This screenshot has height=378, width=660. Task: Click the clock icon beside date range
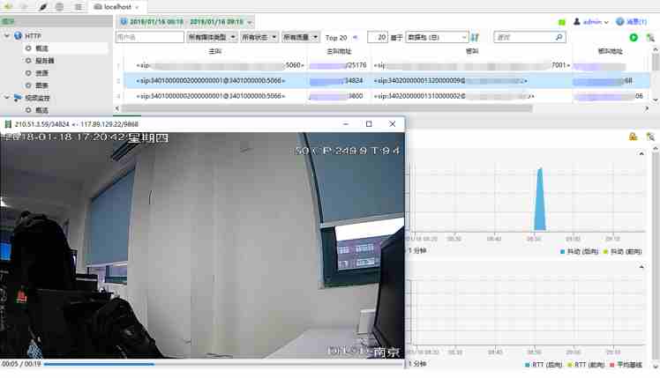pyautogui.click(x=124, y=21)
